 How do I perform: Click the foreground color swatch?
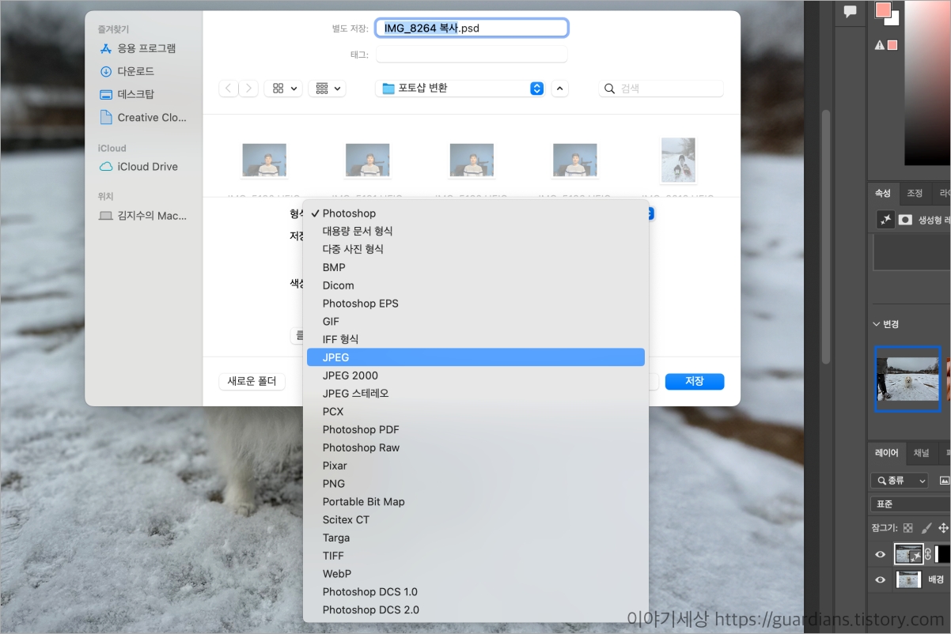[883, 10]
